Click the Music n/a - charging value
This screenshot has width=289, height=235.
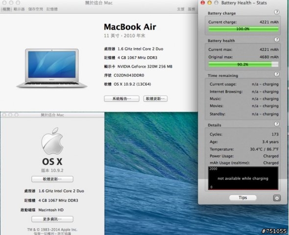(x=265, y=99)
